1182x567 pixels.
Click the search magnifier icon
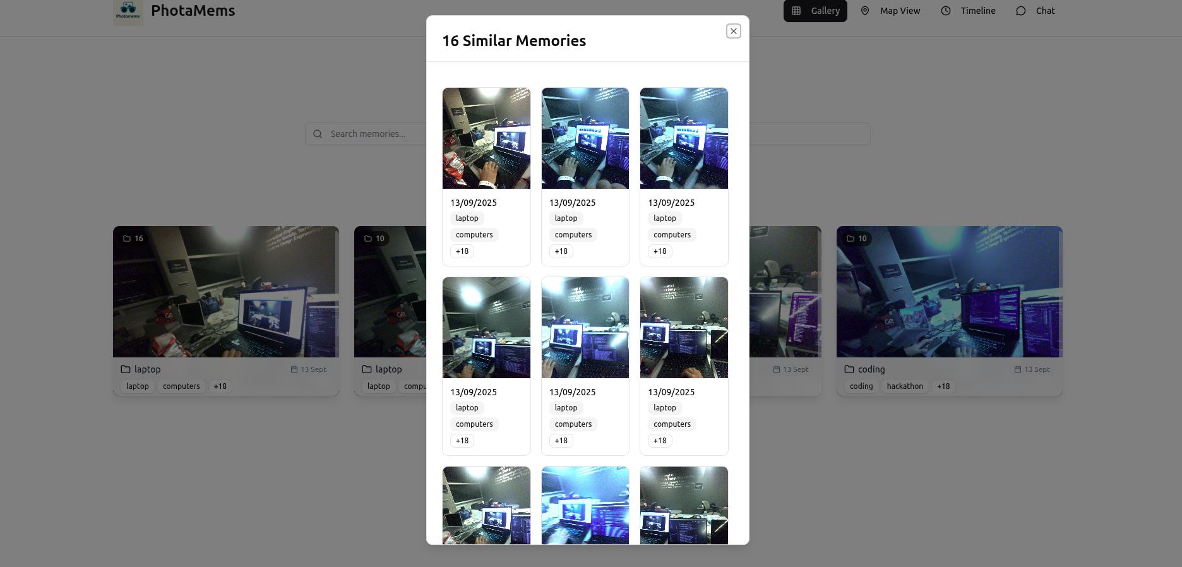pyautogui.click(x=318, y=134)
